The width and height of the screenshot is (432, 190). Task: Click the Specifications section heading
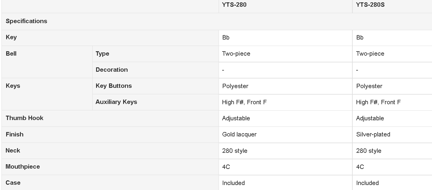[26, 21]
